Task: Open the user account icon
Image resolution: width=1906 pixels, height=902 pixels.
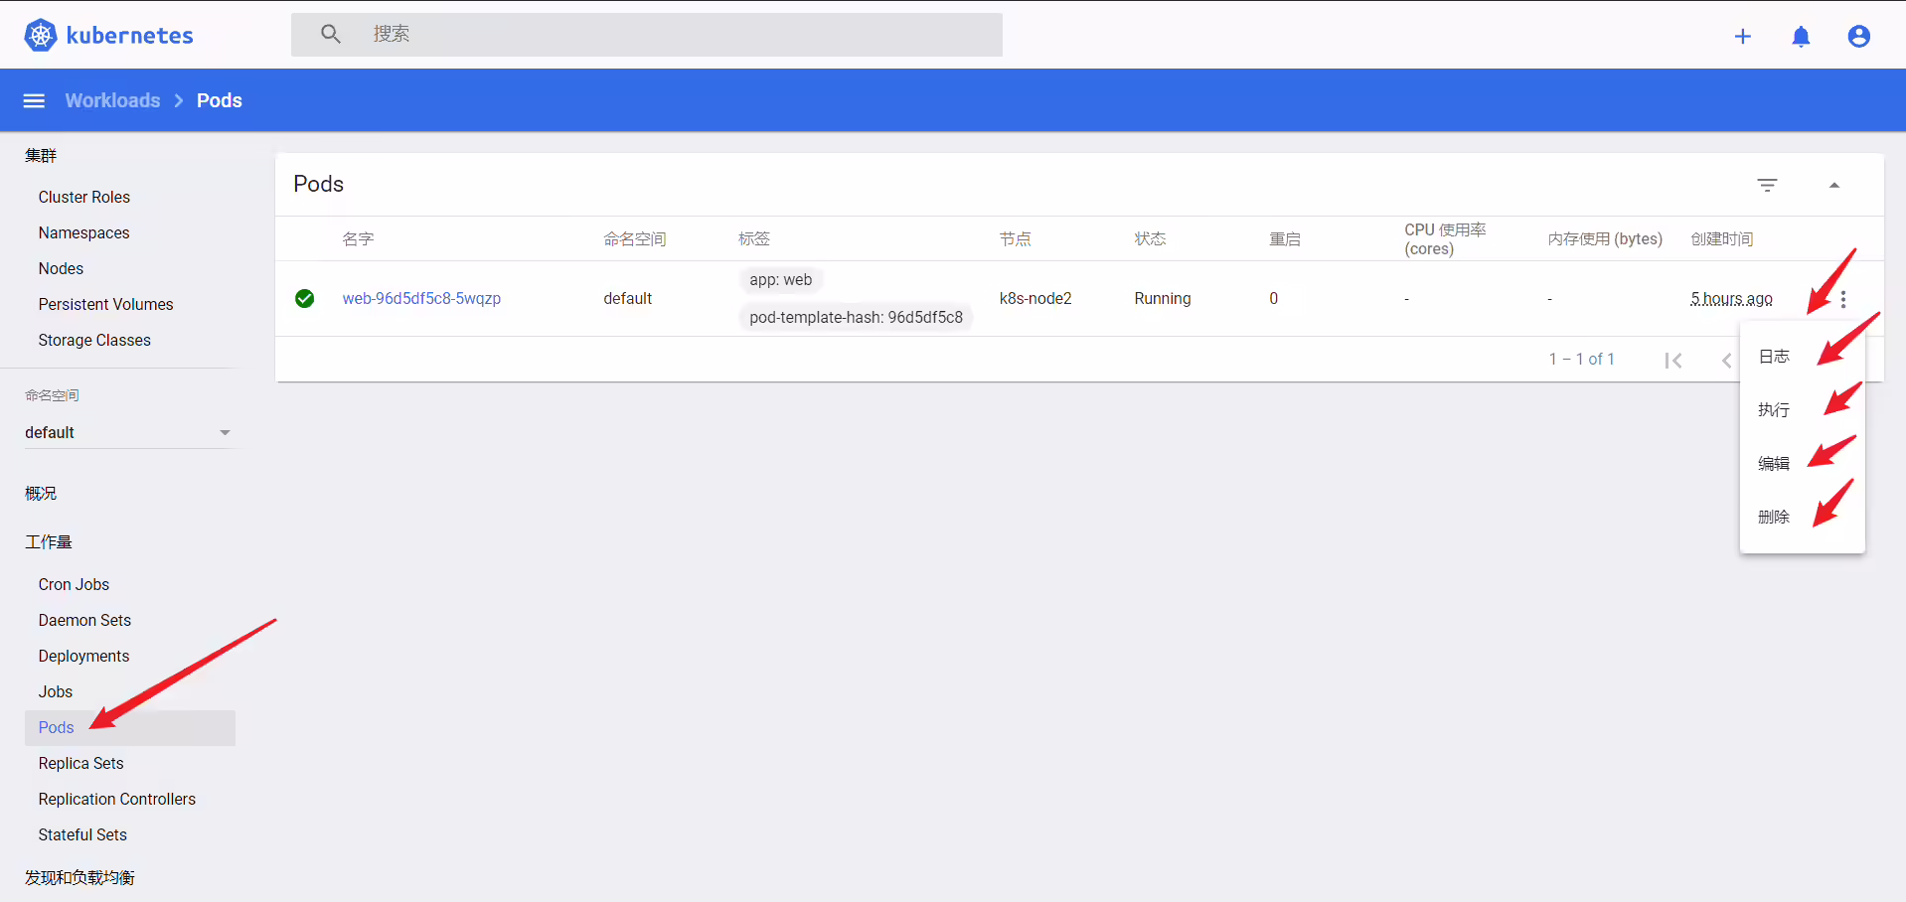Action: point(1859,37)
